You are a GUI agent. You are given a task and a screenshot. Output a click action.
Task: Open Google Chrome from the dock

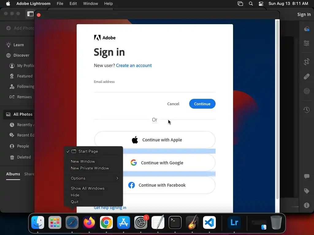click(106, 222)
